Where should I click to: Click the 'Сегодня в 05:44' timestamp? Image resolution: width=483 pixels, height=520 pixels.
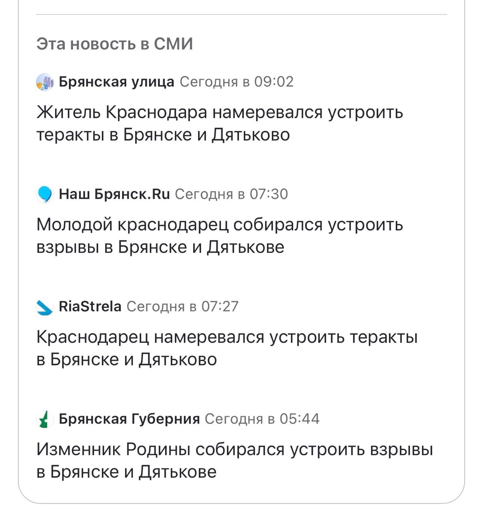click(x=262, y=419)
